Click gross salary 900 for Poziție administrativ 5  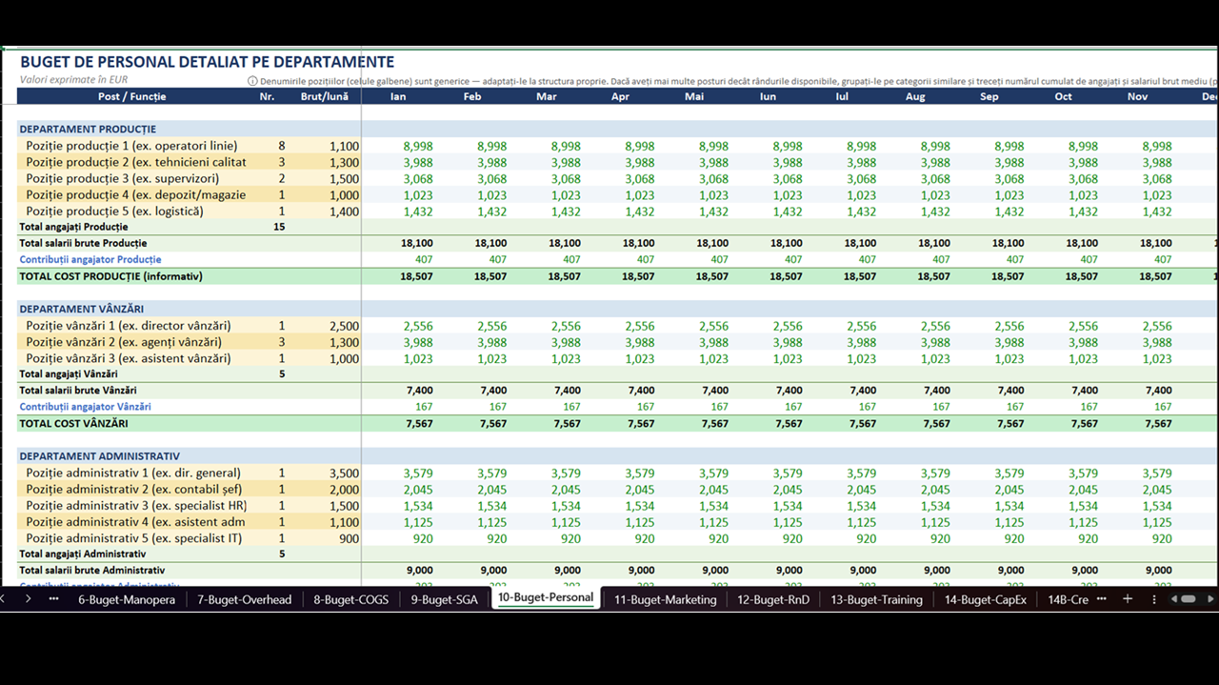[350, 538]
